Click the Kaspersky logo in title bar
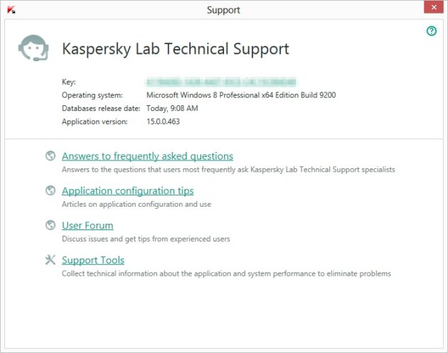This screenshot has width=448, height=353. pos(11,10)
